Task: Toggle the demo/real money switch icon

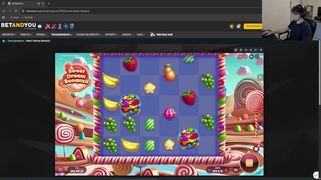Action: (256, 50)
